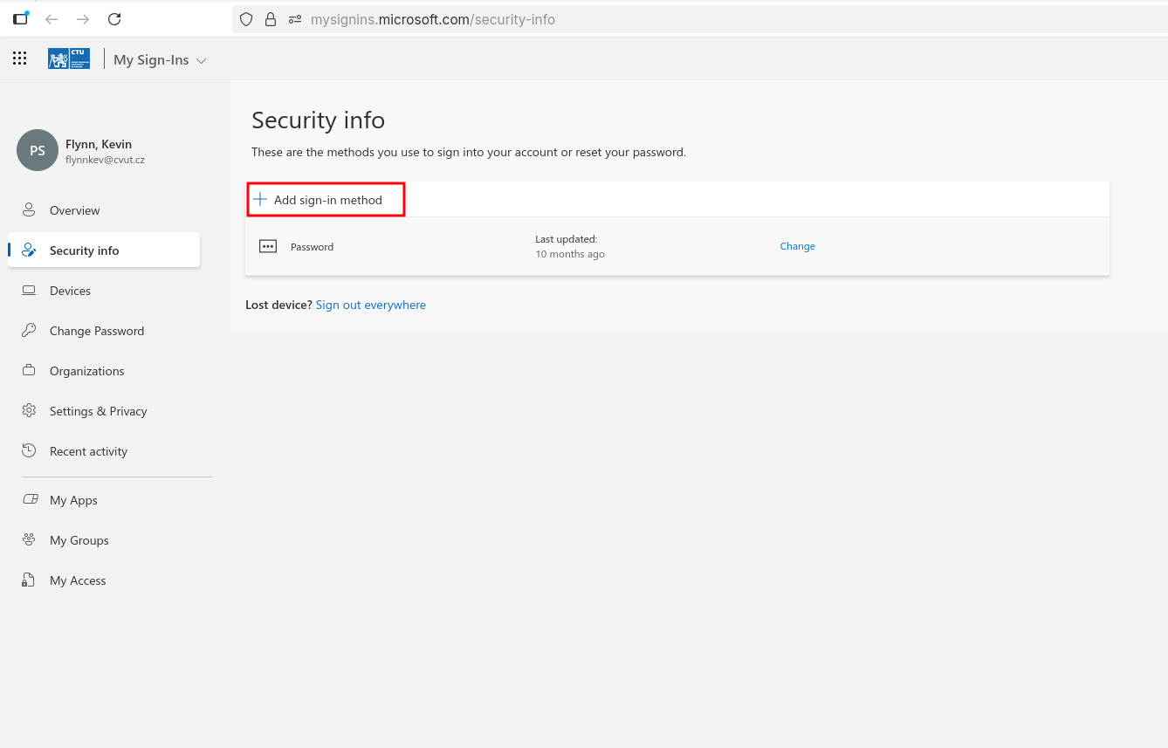Open the app launcher grid icon
This screenshot has height=748, width=1168.
click(x=19, y=59)
